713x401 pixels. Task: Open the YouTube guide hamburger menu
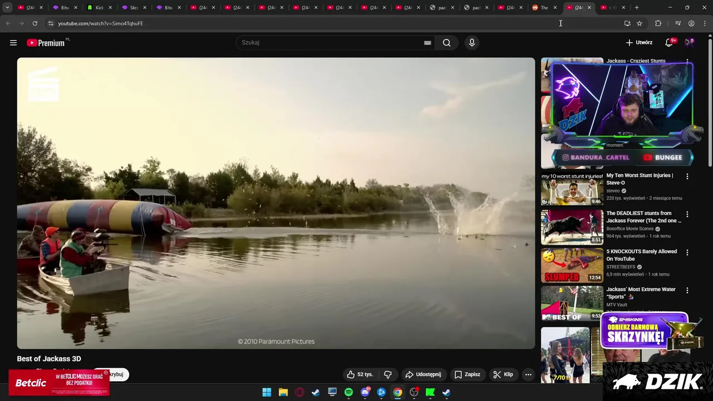[x=13, y=43]
